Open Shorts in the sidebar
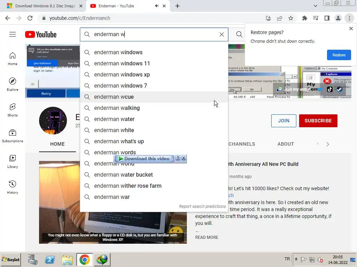Viewport: 357px width, 267px height. (13, 110)
